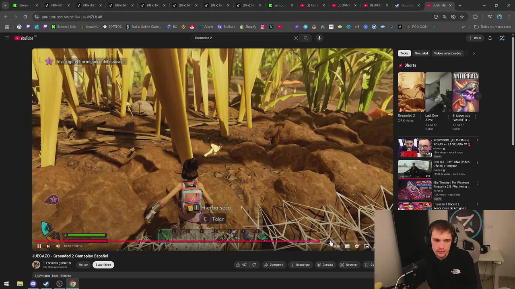The height and width of the screenshot is (289, 515).
Task: Open the SORTEOS bookmark
Action: pos(112,26)
